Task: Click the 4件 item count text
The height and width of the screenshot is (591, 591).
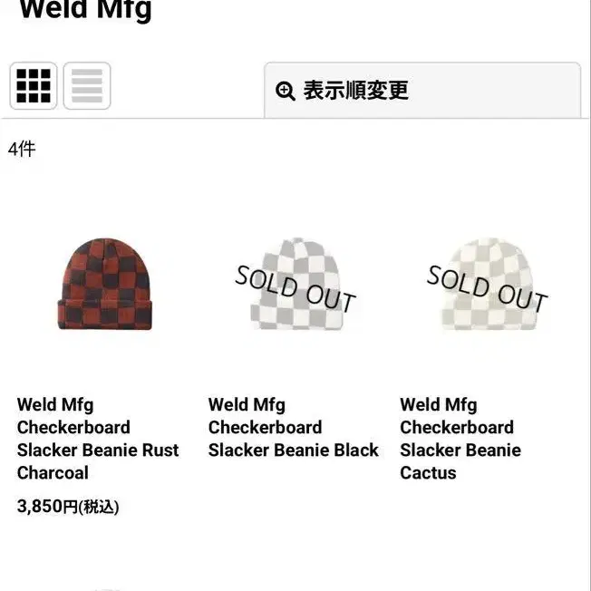Action: coord(22,150)
